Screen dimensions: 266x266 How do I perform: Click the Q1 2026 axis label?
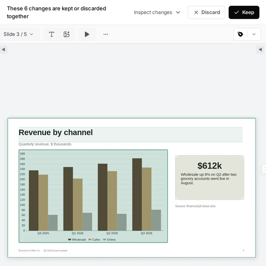78,233
